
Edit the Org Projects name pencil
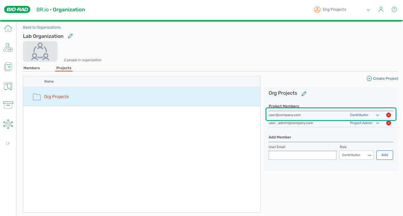(304, 93)
